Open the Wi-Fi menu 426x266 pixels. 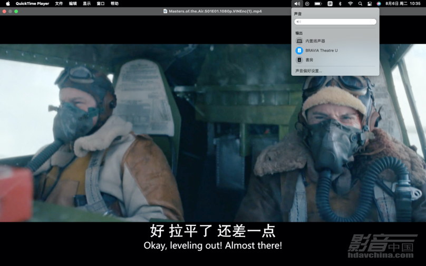click(350, 4)
